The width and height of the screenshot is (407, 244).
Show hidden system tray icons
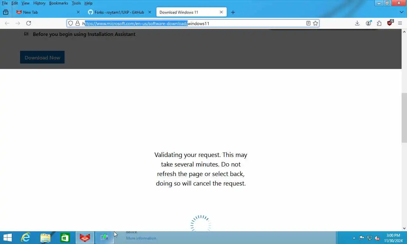pyautogui.click(x=354, y=238)
